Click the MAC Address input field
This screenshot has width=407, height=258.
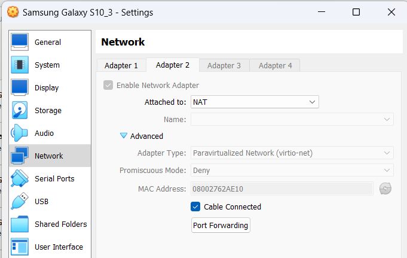(282, 189)
